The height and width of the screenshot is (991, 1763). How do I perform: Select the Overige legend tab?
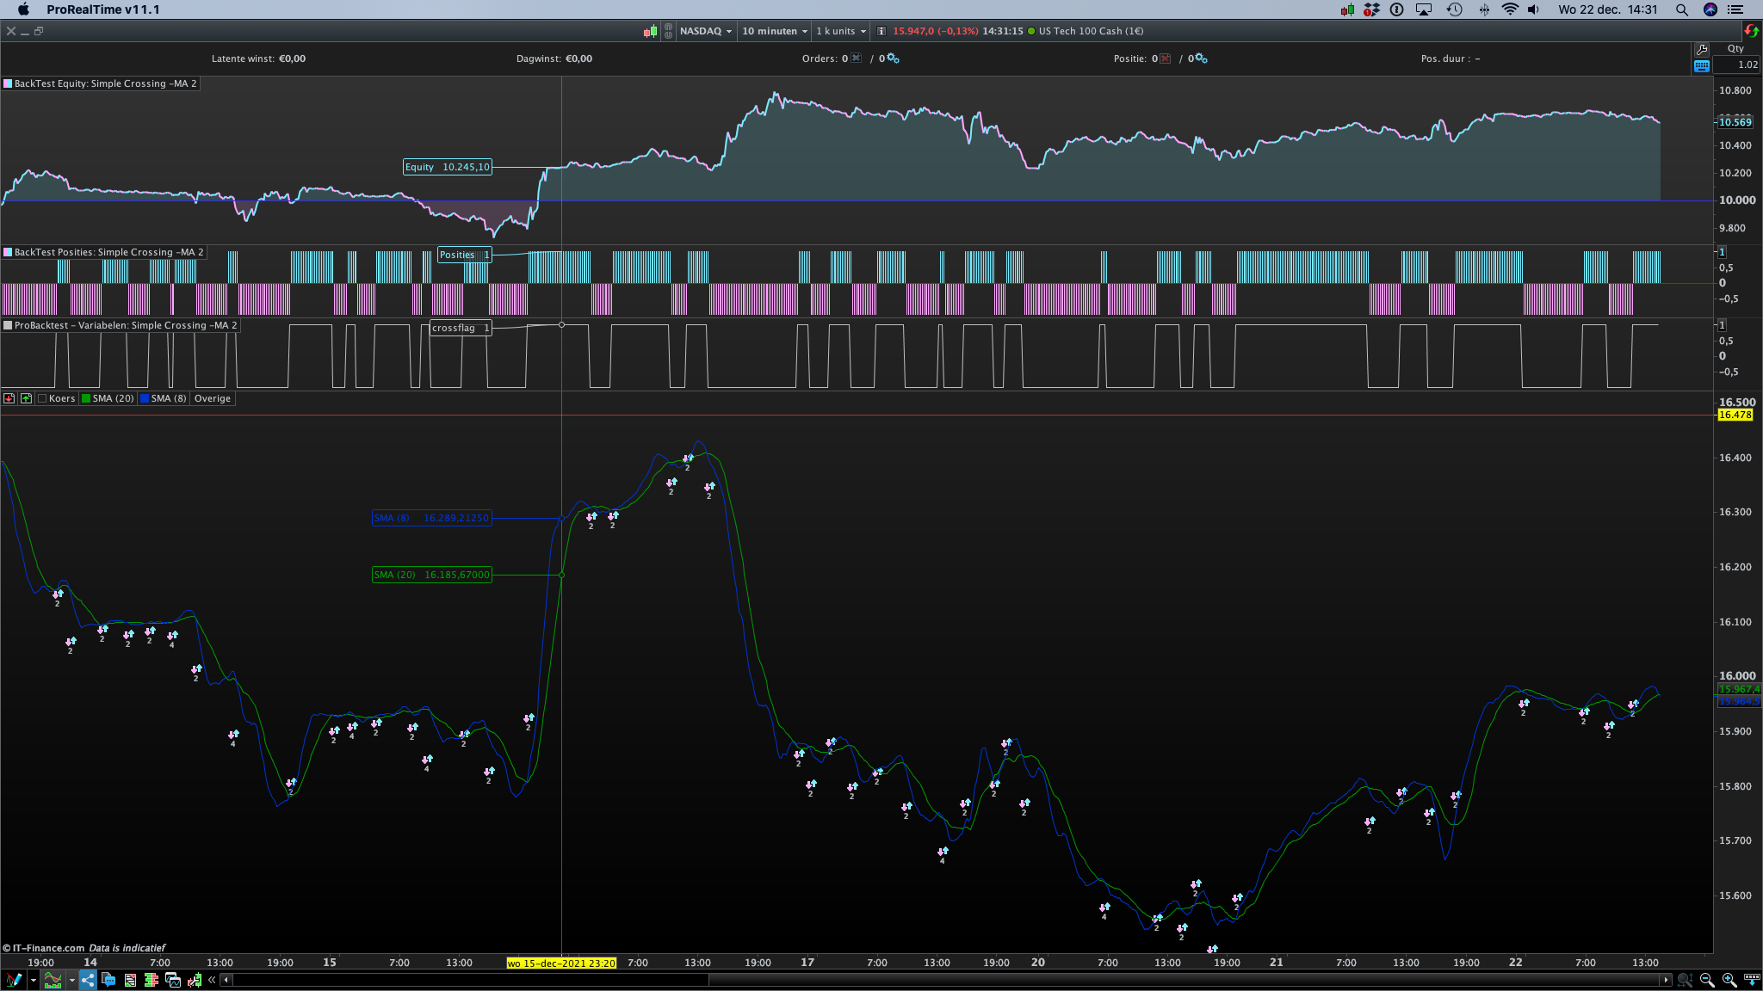point(213,398)
